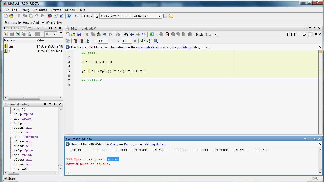Viewport: 324px width, 182px height.
Task: Select 'doc linespec' in Command History
Action: point(26,137)
